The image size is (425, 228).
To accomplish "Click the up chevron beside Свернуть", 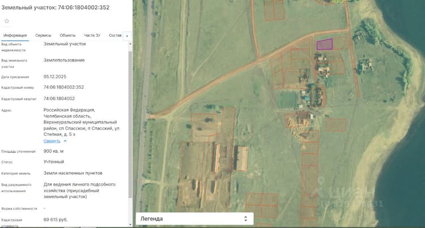I will click(65, 141).
